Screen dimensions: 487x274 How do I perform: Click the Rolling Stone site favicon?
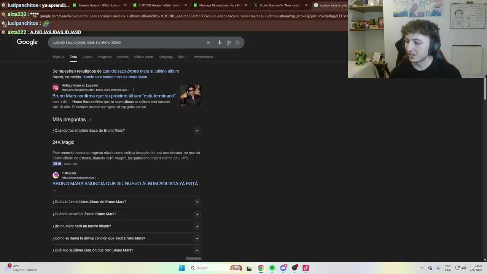[56, 88]
